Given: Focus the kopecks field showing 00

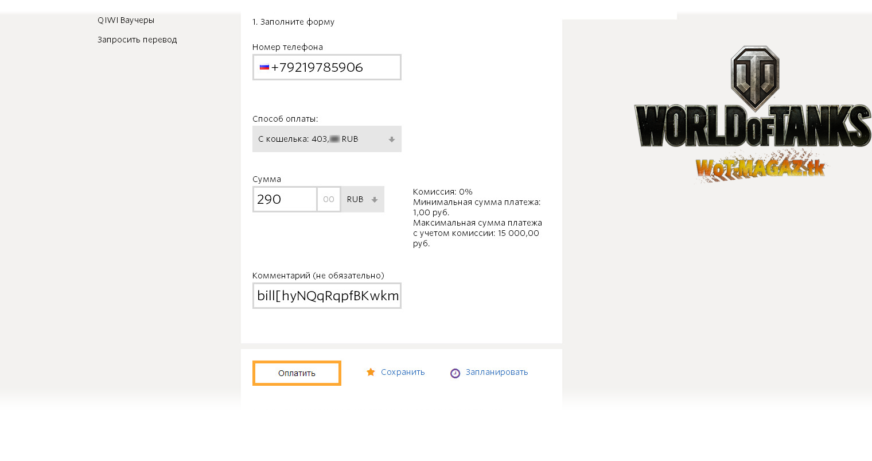Looking at the screenshot, I should tap(329, 199).
